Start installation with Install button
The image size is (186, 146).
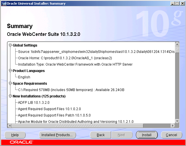pyautogui.click(x=147, y=135)
